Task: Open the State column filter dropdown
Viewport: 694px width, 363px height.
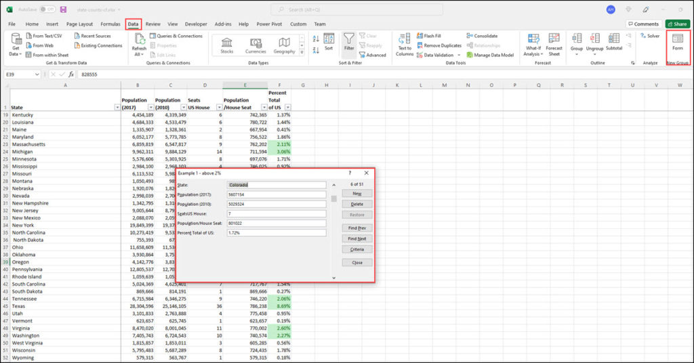Action: [x=116, y=107]
